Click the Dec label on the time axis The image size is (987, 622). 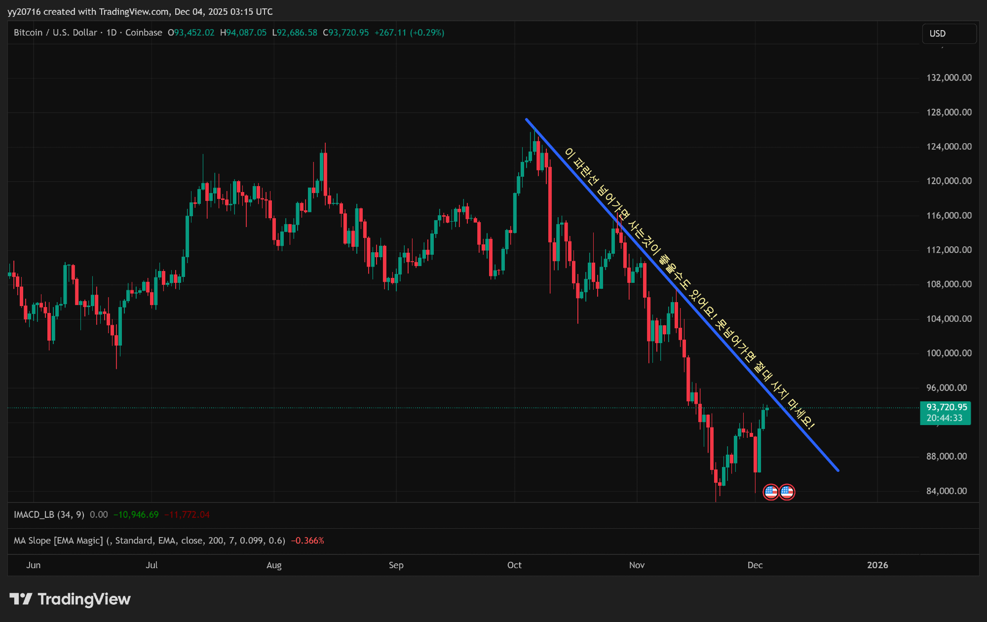click(x=755, y=565)
